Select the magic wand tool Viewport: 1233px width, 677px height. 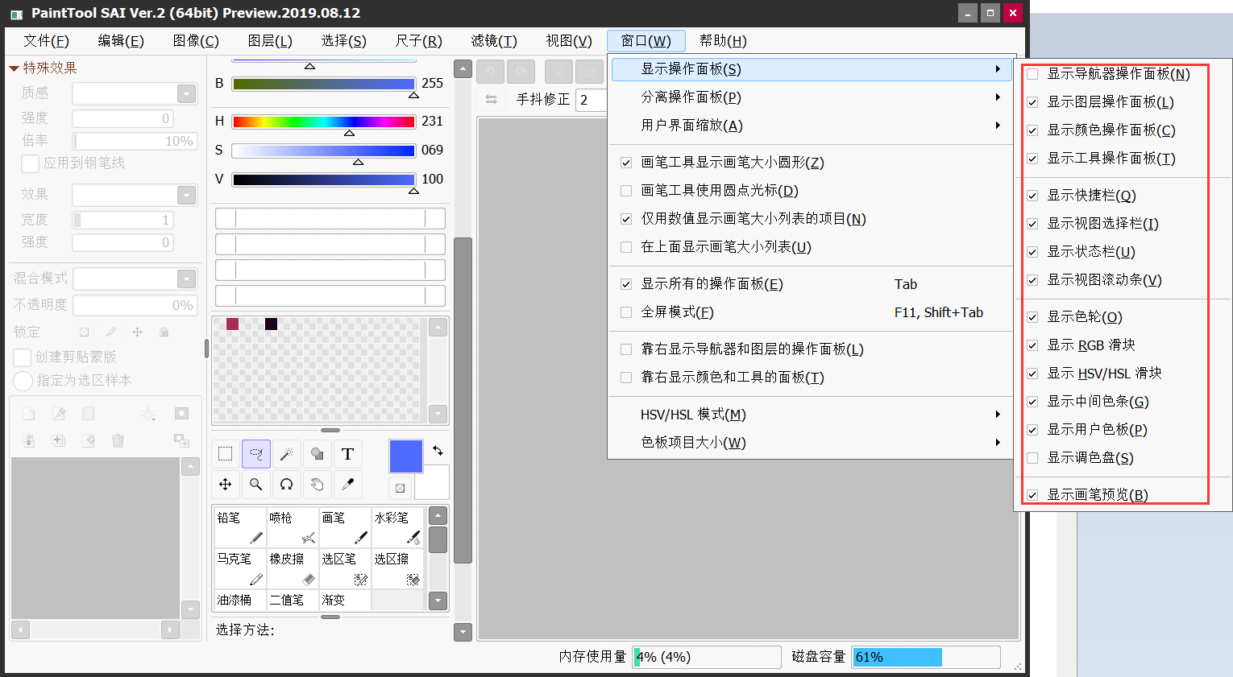point(286,454)
